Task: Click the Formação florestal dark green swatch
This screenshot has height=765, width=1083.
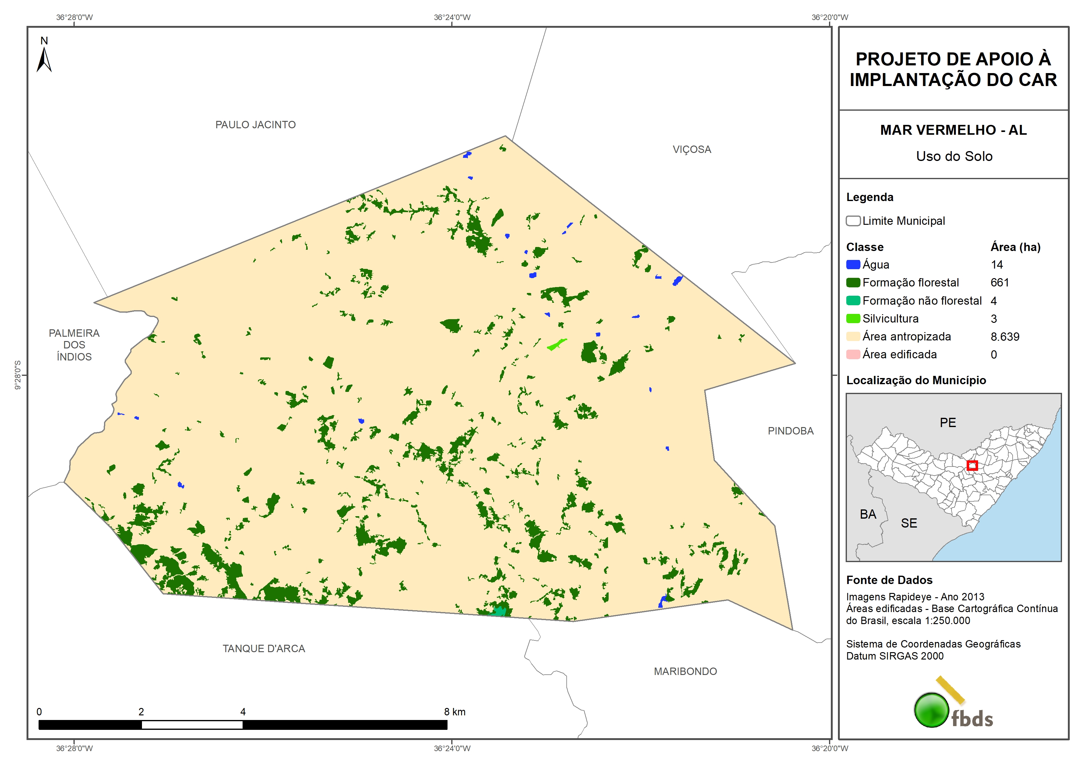Action: tap(853, 283)
